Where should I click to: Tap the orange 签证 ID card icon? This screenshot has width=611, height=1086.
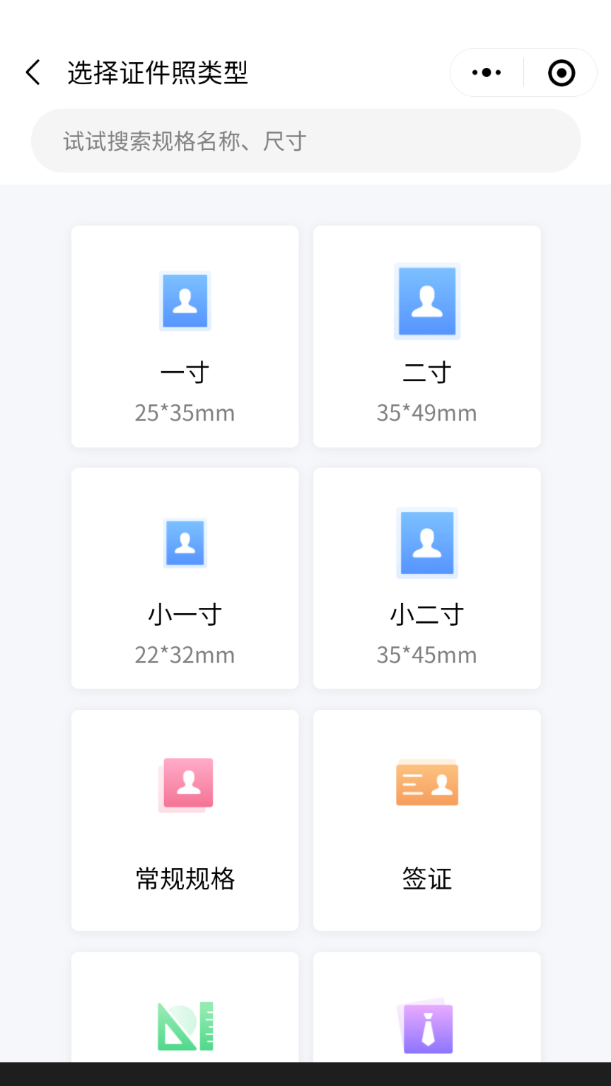[427, 783]
